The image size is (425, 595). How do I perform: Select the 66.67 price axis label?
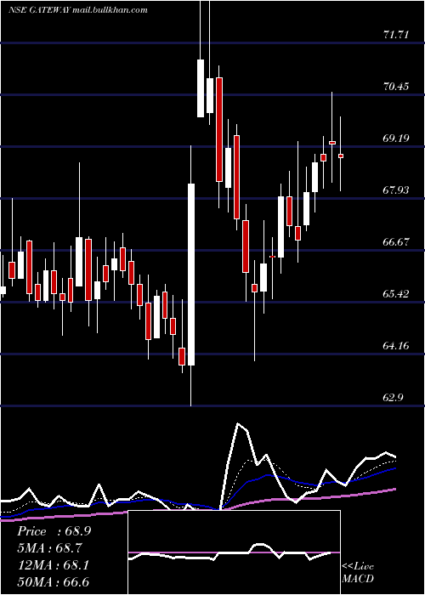pos(396,242)
